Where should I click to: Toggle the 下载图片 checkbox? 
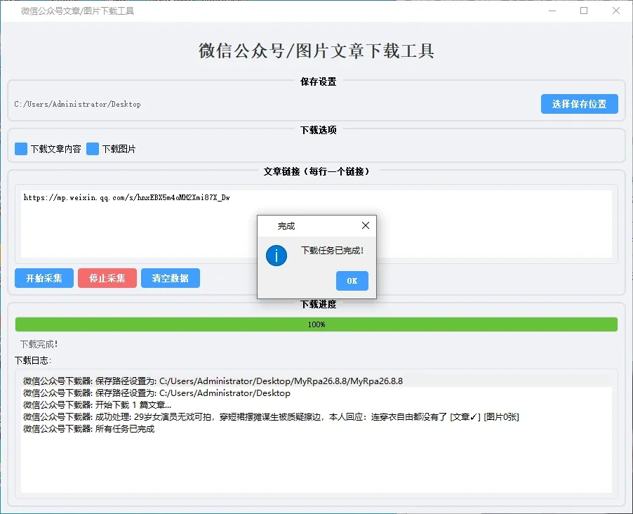93,149
